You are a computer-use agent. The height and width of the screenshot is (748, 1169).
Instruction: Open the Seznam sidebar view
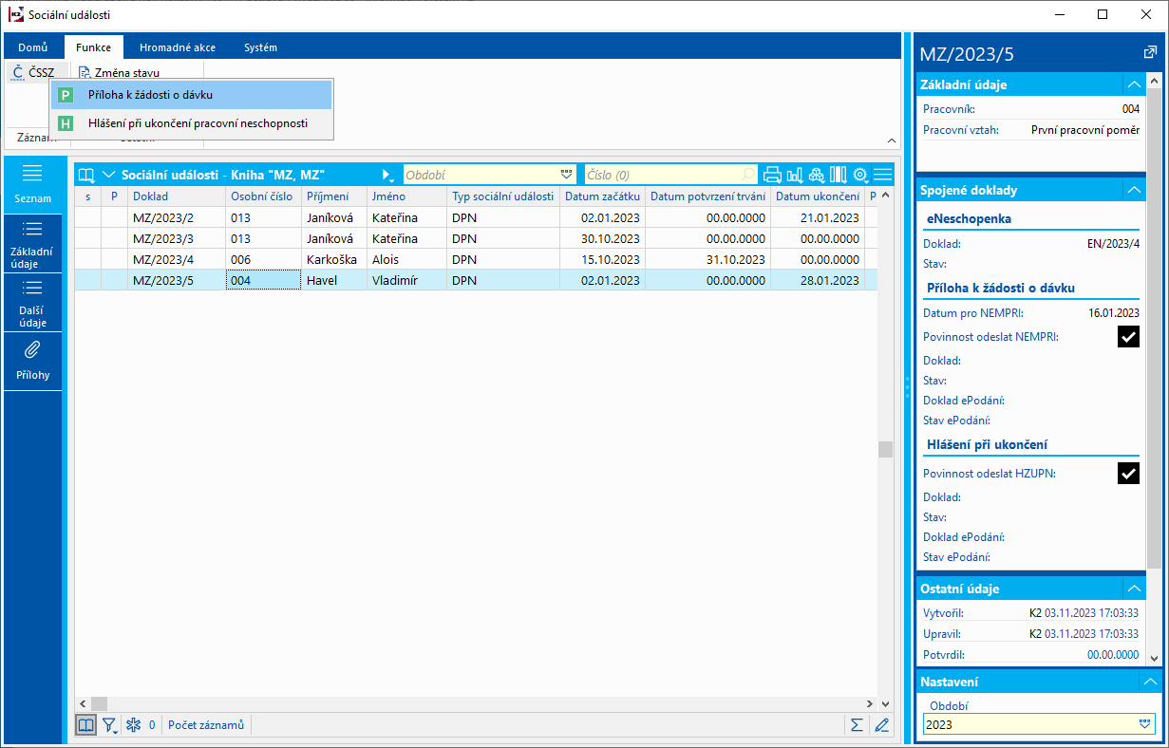(33, 184)
